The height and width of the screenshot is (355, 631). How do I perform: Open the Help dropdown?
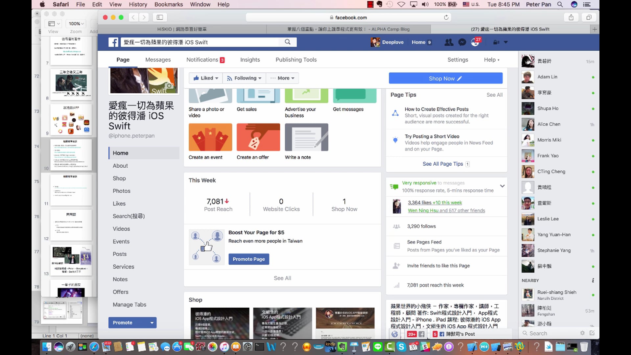click(491, 60)
